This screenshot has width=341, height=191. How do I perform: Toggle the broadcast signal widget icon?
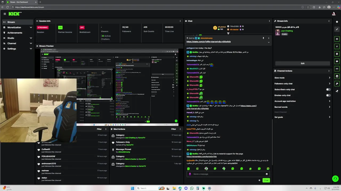[x=337, y=69]
